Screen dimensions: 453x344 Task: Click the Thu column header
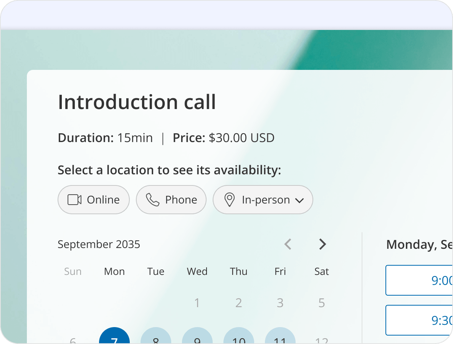239,271
